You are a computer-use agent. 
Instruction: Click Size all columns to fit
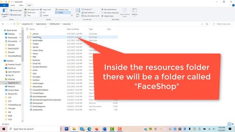(90, 16)
